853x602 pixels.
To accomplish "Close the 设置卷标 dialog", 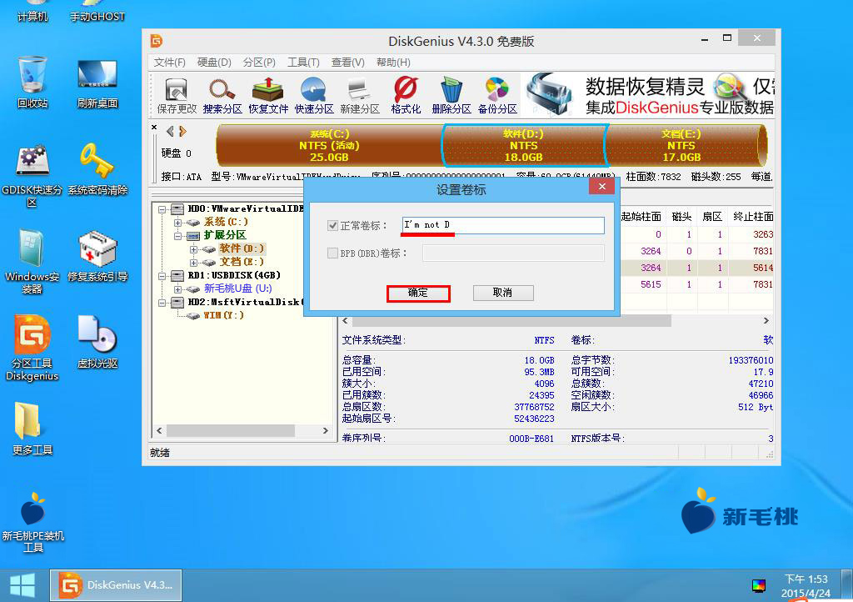I will (x=601, y=187).
